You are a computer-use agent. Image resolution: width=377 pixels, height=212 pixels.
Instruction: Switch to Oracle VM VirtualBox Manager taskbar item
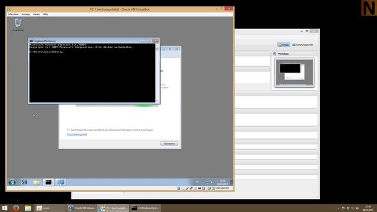point(81,208)
